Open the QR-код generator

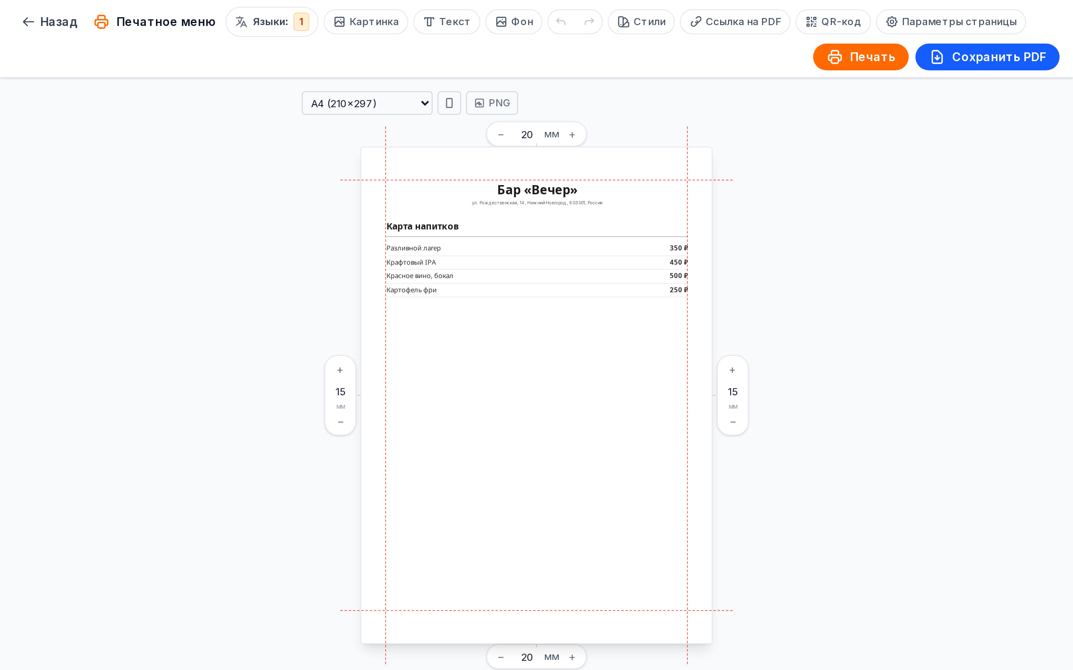(x=833, y=22)
